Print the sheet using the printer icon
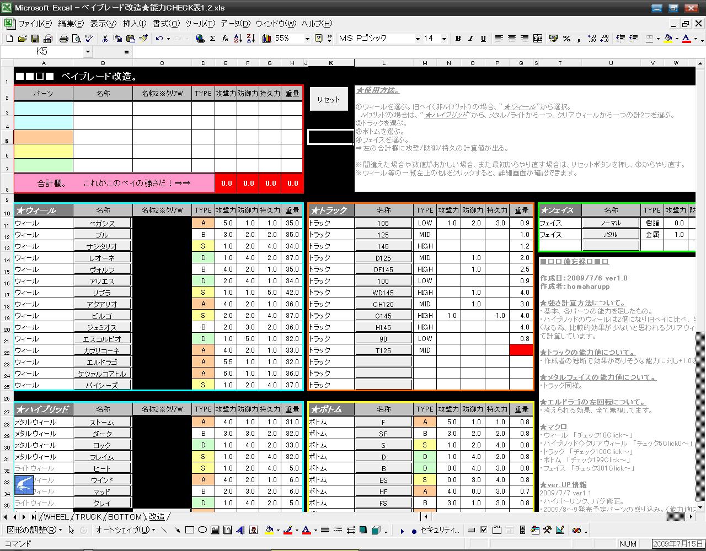Image resolution: width=706 pixels, height=551 pixels. coord(63,39)
